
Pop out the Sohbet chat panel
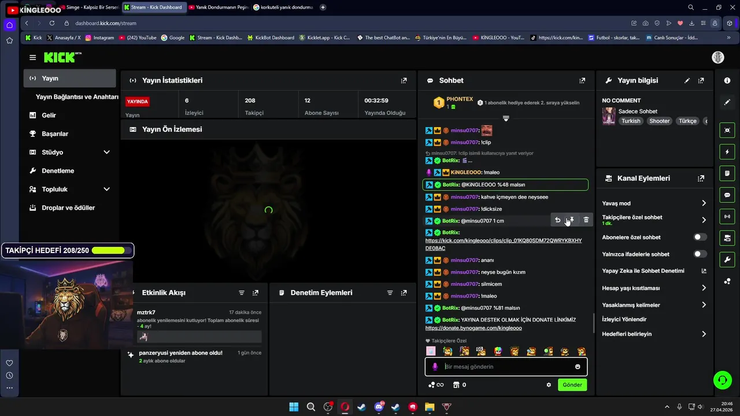point(582,80)
